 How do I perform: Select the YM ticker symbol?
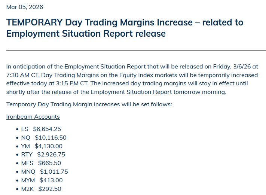(x=25, y=146)
